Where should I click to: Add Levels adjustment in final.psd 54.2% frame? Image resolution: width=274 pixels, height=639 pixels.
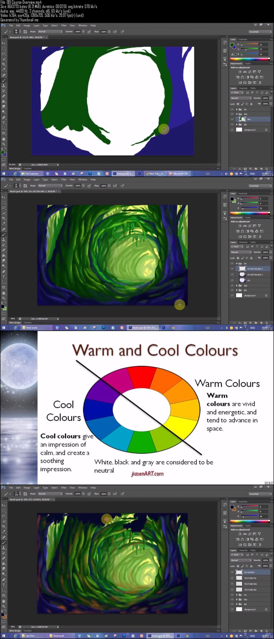(x=245, y=72)
